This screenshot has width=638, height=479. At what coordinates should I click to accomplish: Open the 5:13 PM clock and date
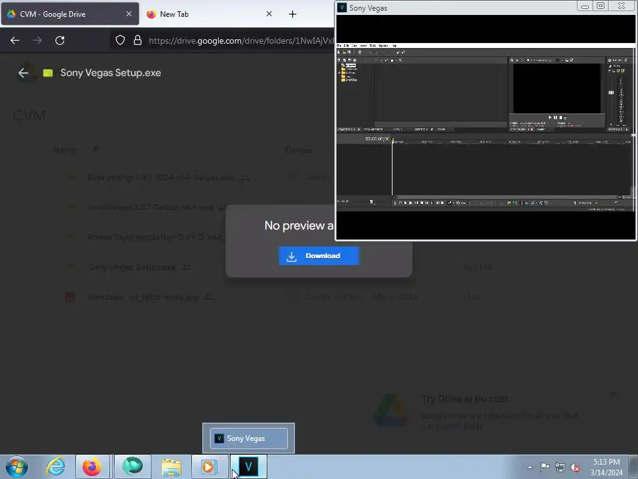(606, 467)
